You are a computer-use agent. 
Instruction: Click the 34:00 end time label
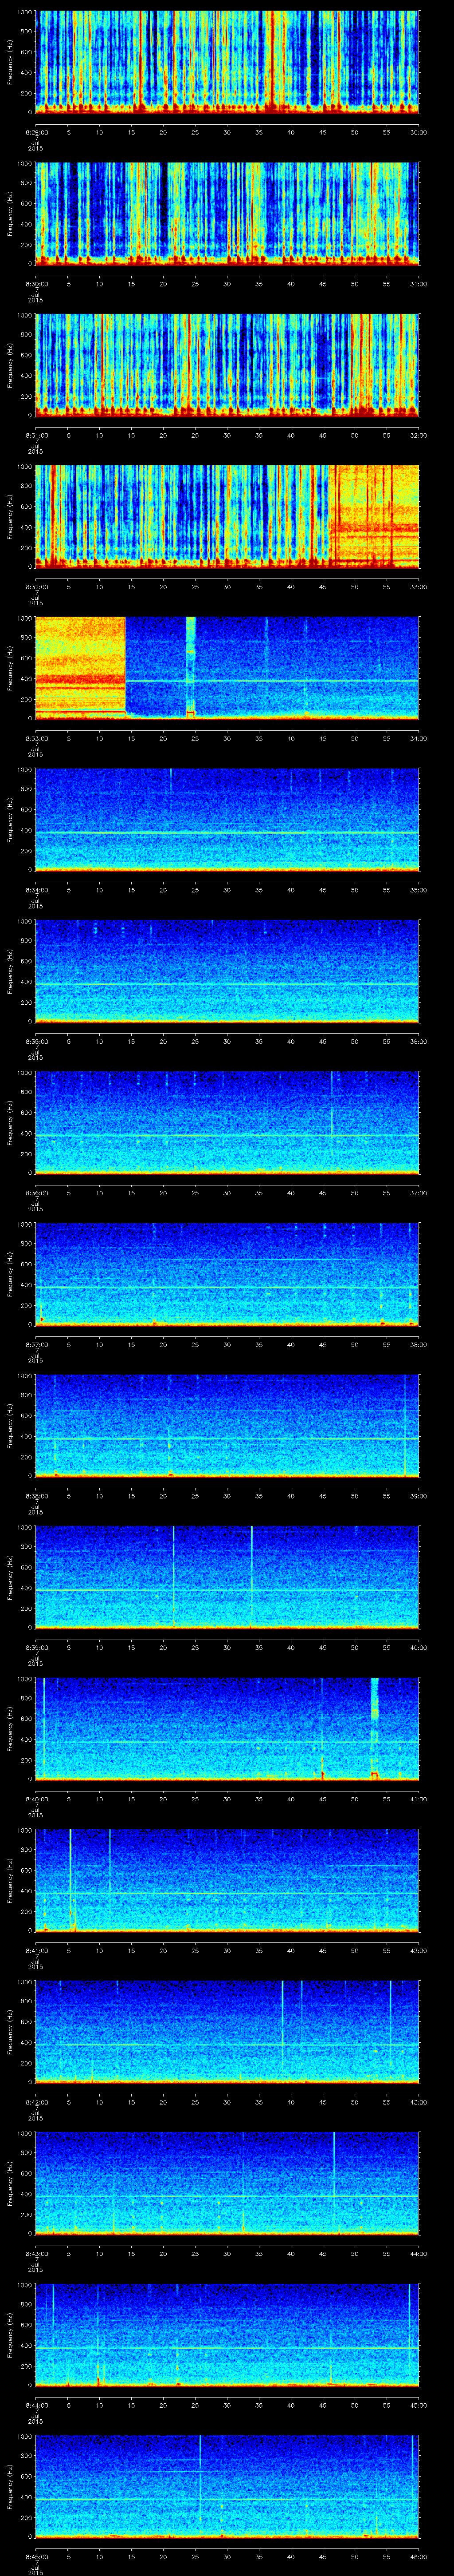(x=419, y=738)
